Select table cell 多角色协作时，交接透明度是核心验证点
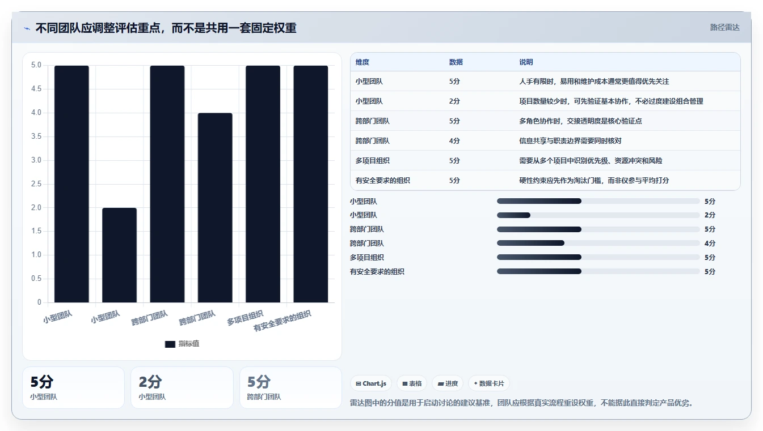 580,121
